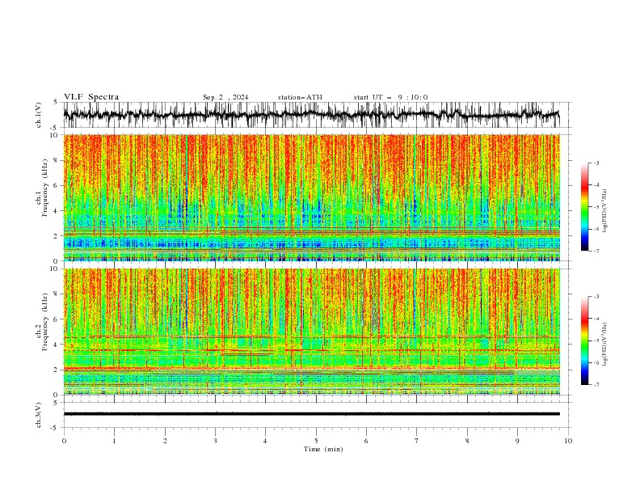The image size is (640, 495).
Task: Click the ch.1 PSD color scale bar
Action: 584,207
